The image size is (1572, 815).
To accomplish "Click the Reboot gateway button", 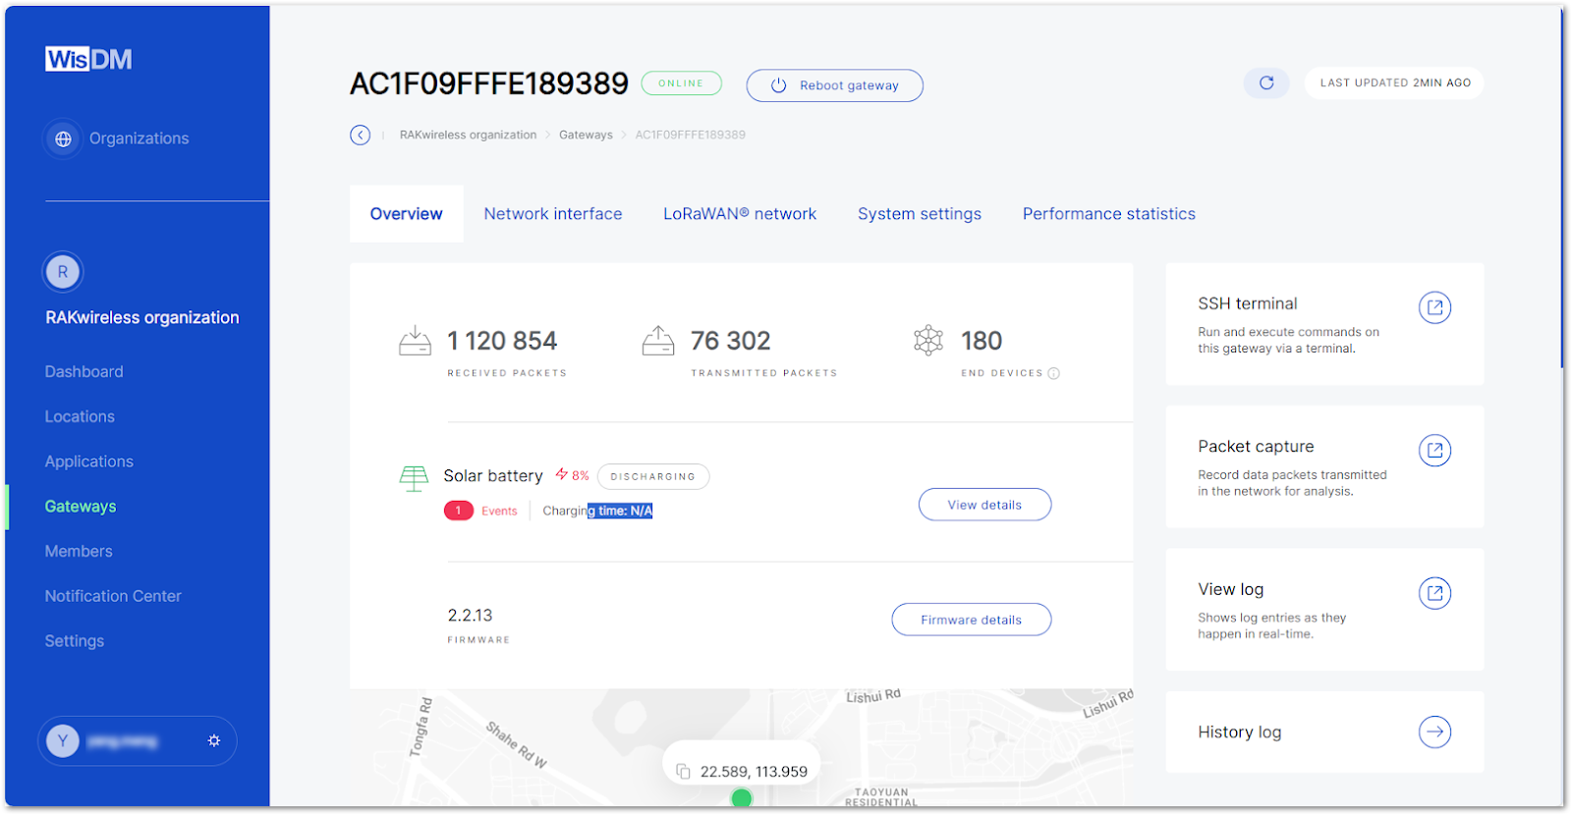I will [835, 85].
